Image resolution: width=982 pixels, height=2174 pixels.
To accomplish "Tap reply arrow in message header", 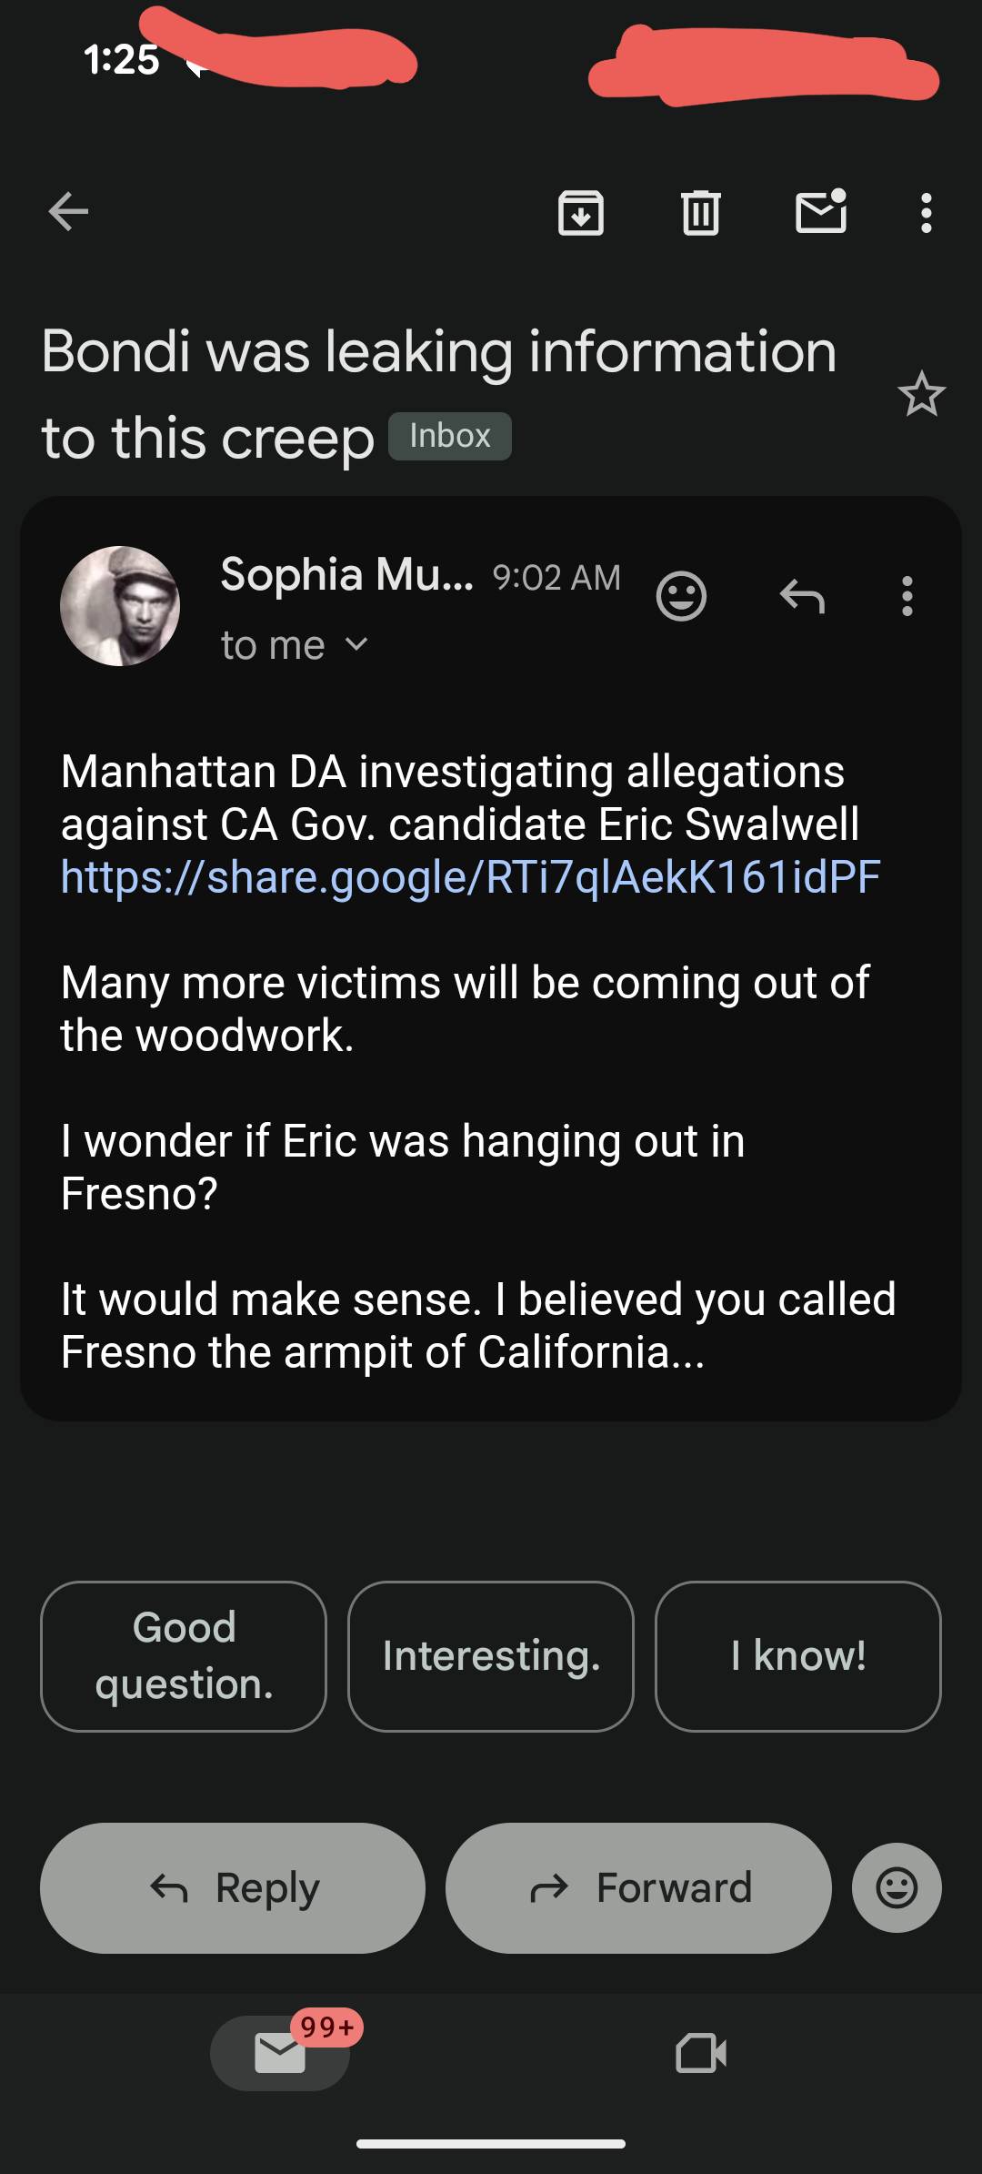I will click(802, 597).
